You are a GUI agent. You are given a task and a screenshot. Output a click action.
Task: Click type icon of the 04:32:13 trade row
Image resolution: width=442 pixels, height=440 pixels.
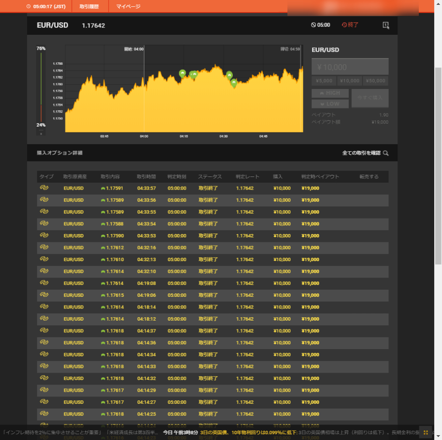[x=44, y=259]
